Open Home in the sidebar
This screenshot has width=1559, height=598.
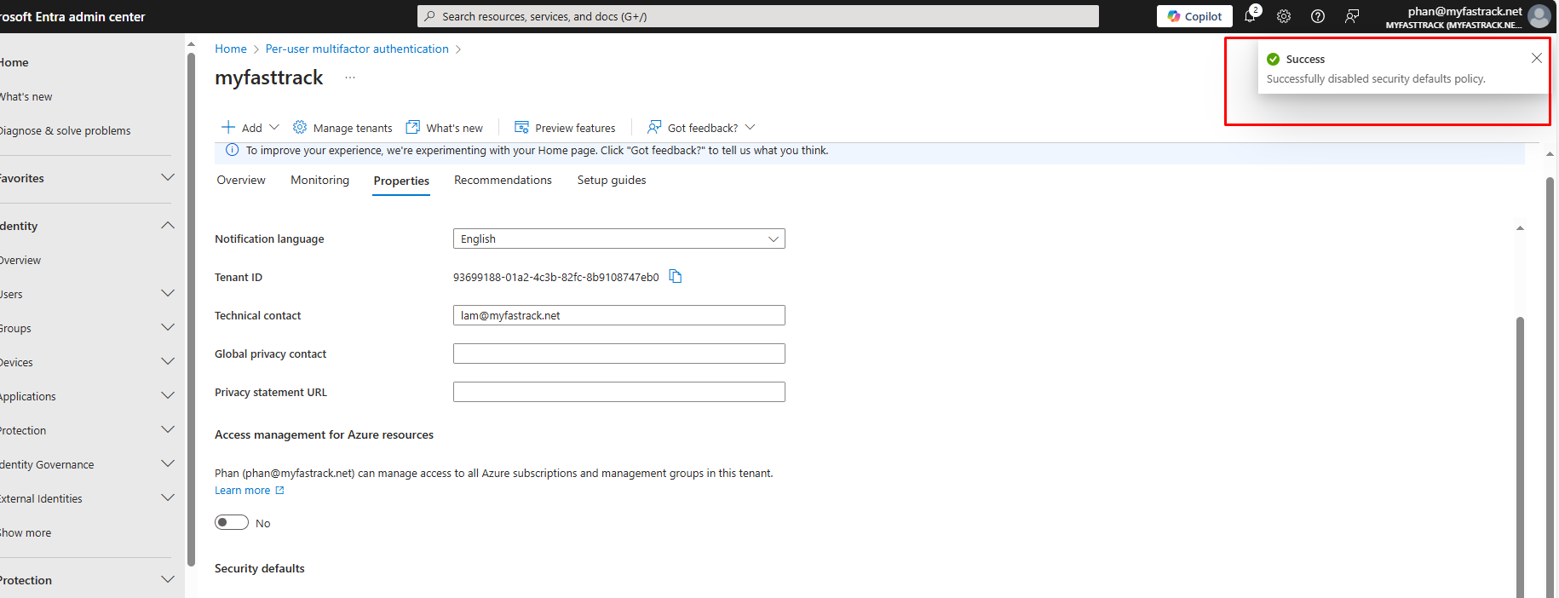point(14,62)
